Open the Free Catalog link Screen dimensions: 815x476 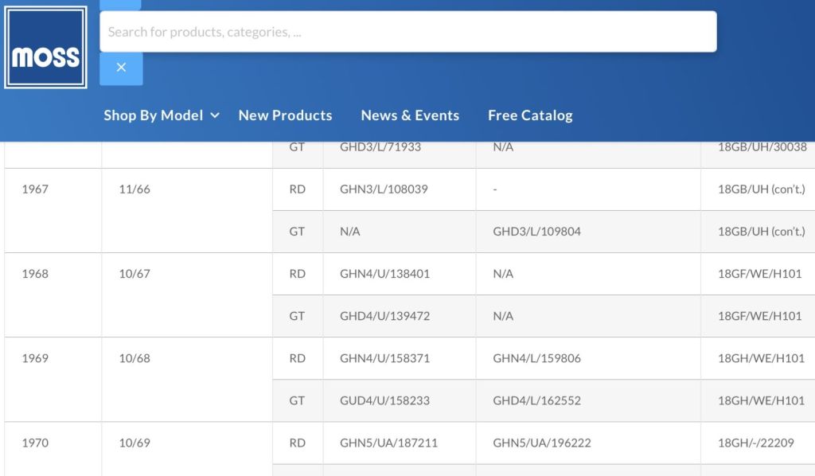[530, 115]
